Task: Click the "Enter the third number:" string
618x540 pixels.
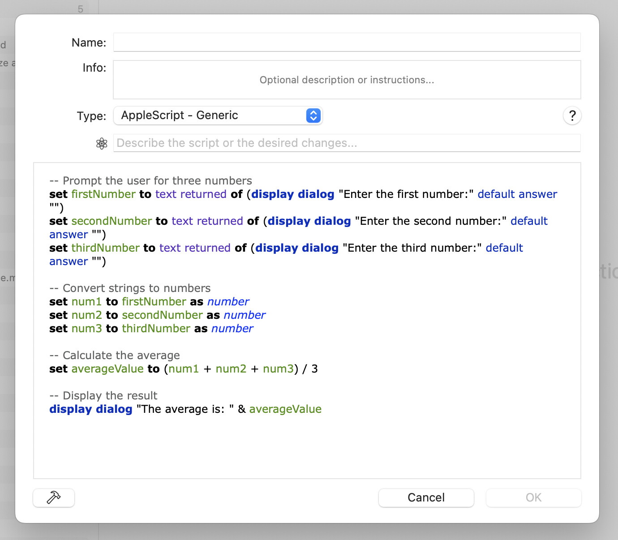Action: [412, 248]
